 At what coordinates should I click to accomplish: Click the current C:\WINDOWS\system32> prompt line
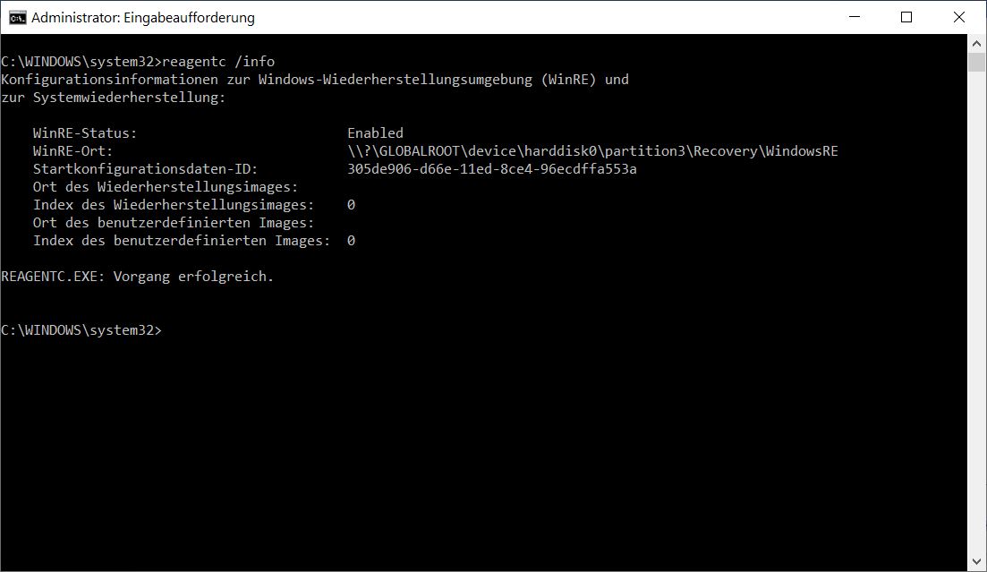[81, 330]
